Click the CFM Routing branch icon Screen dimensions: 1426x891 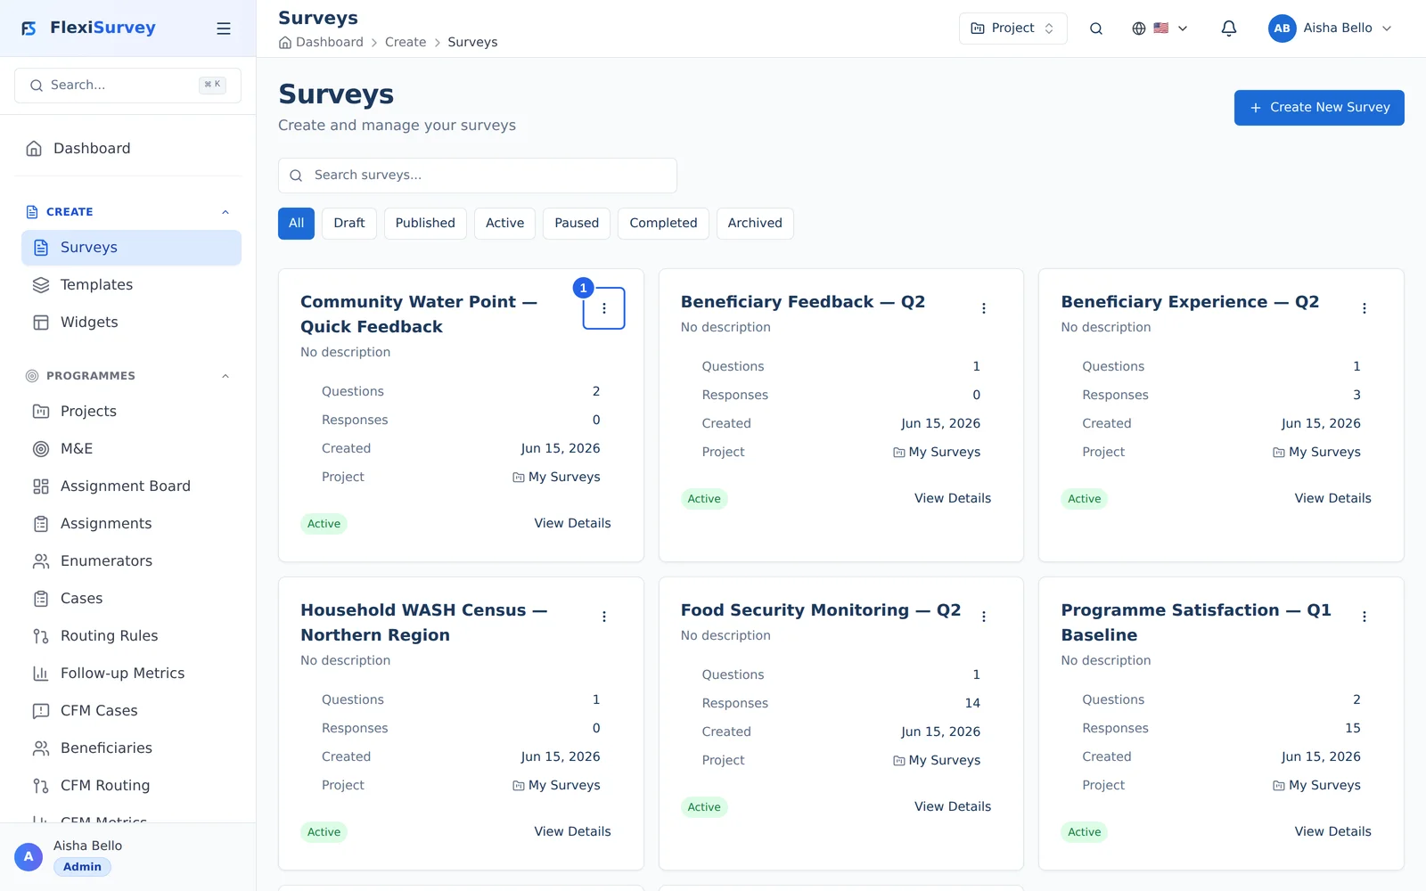41,786
